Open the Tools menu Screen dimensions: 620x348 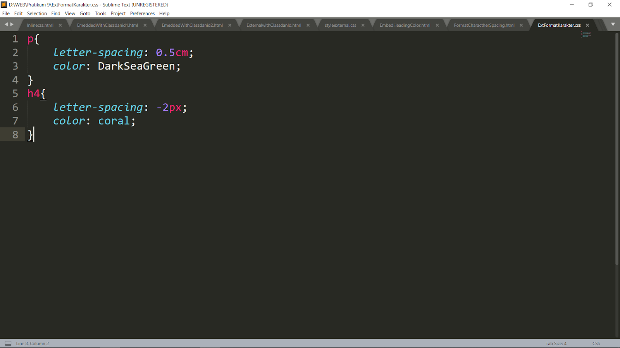point(100,13)
